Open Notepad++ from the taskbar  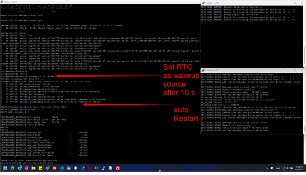[x=110, y=168]
